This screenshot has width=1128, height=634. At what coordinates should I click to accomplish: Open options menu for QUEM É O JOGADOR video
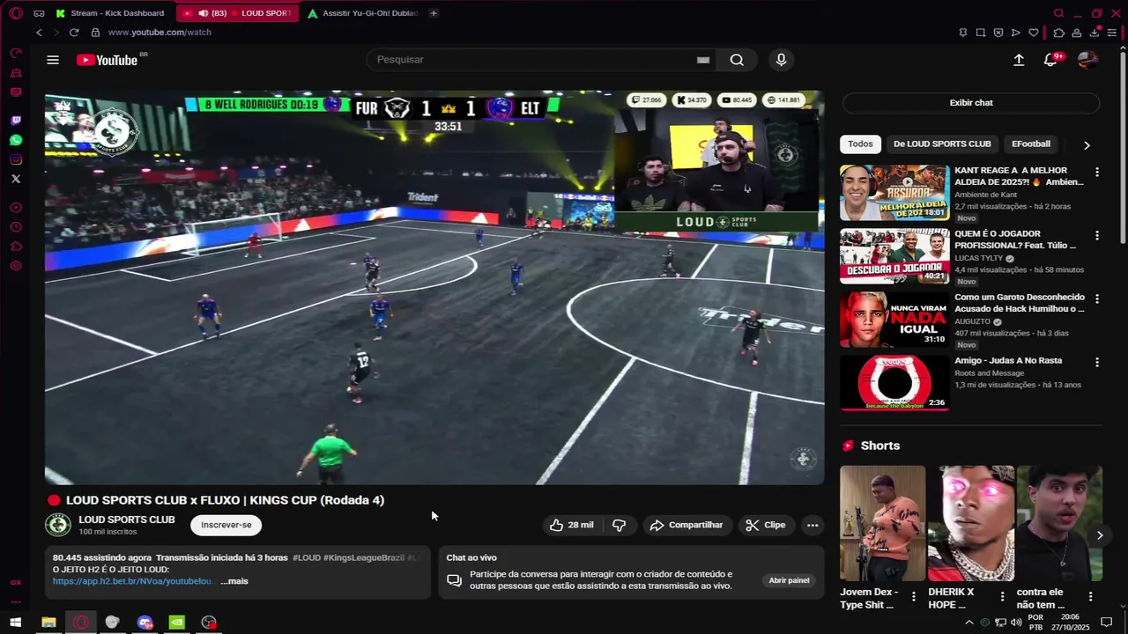[x=1097, y=236]
